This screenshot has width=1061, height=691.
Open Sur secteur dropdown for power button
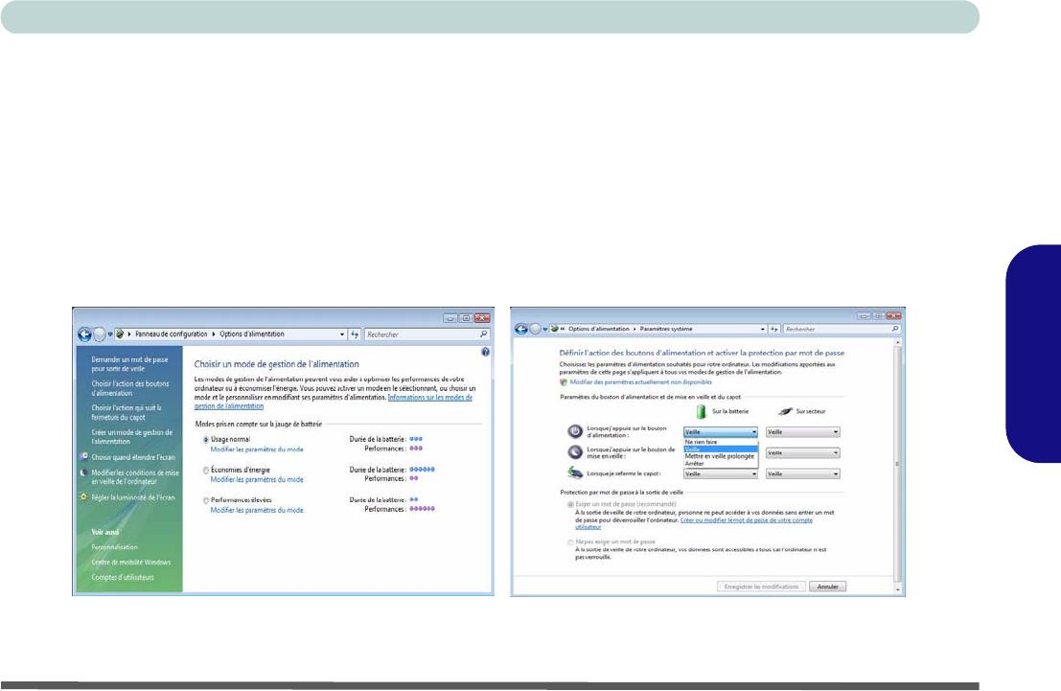802,432
